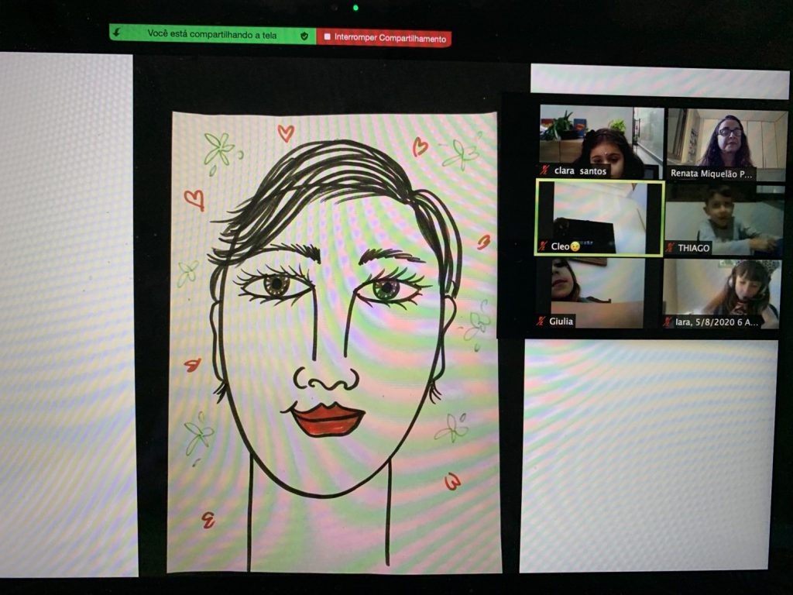The image size is (793, 595).
Task: Click the 'THIAGO' name label
Action: tap(693, 248)
